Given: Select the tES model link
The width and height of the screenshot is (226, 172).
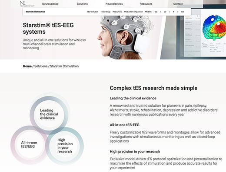Looking at the screenshot, I should click(x=183, y=12).
